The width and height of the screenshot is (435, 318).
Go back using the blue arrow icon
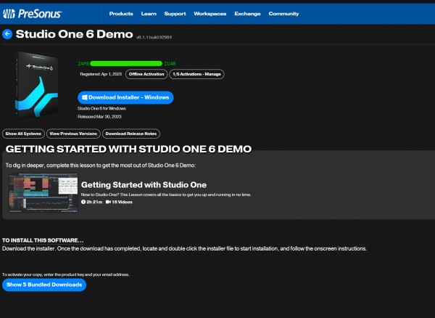click(x=7, y=34)
